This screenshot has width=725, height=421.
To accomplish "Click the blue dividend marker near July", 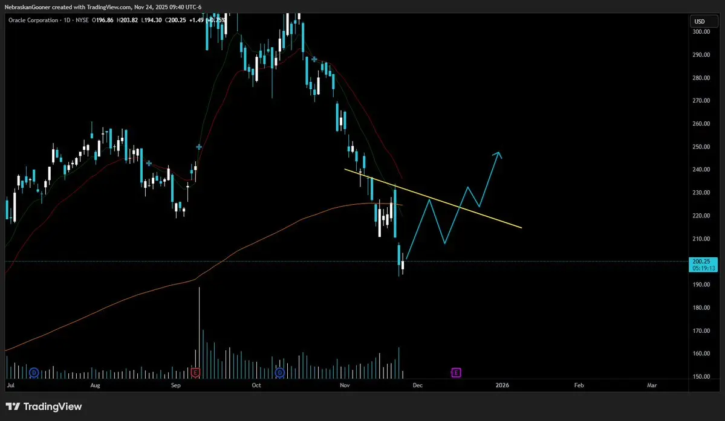I will coord(33,373).
